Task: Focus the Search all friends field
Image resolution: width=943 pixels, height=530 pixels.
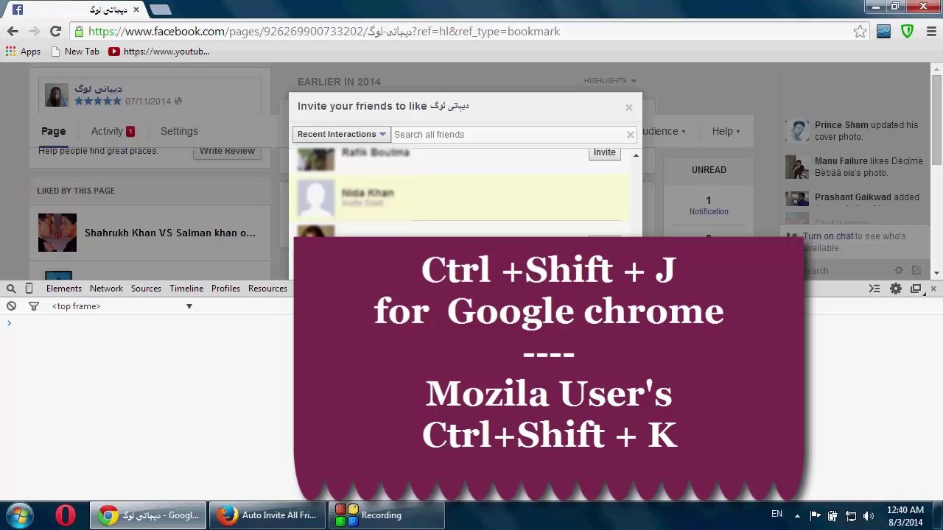Action: (x=508, y=135)
